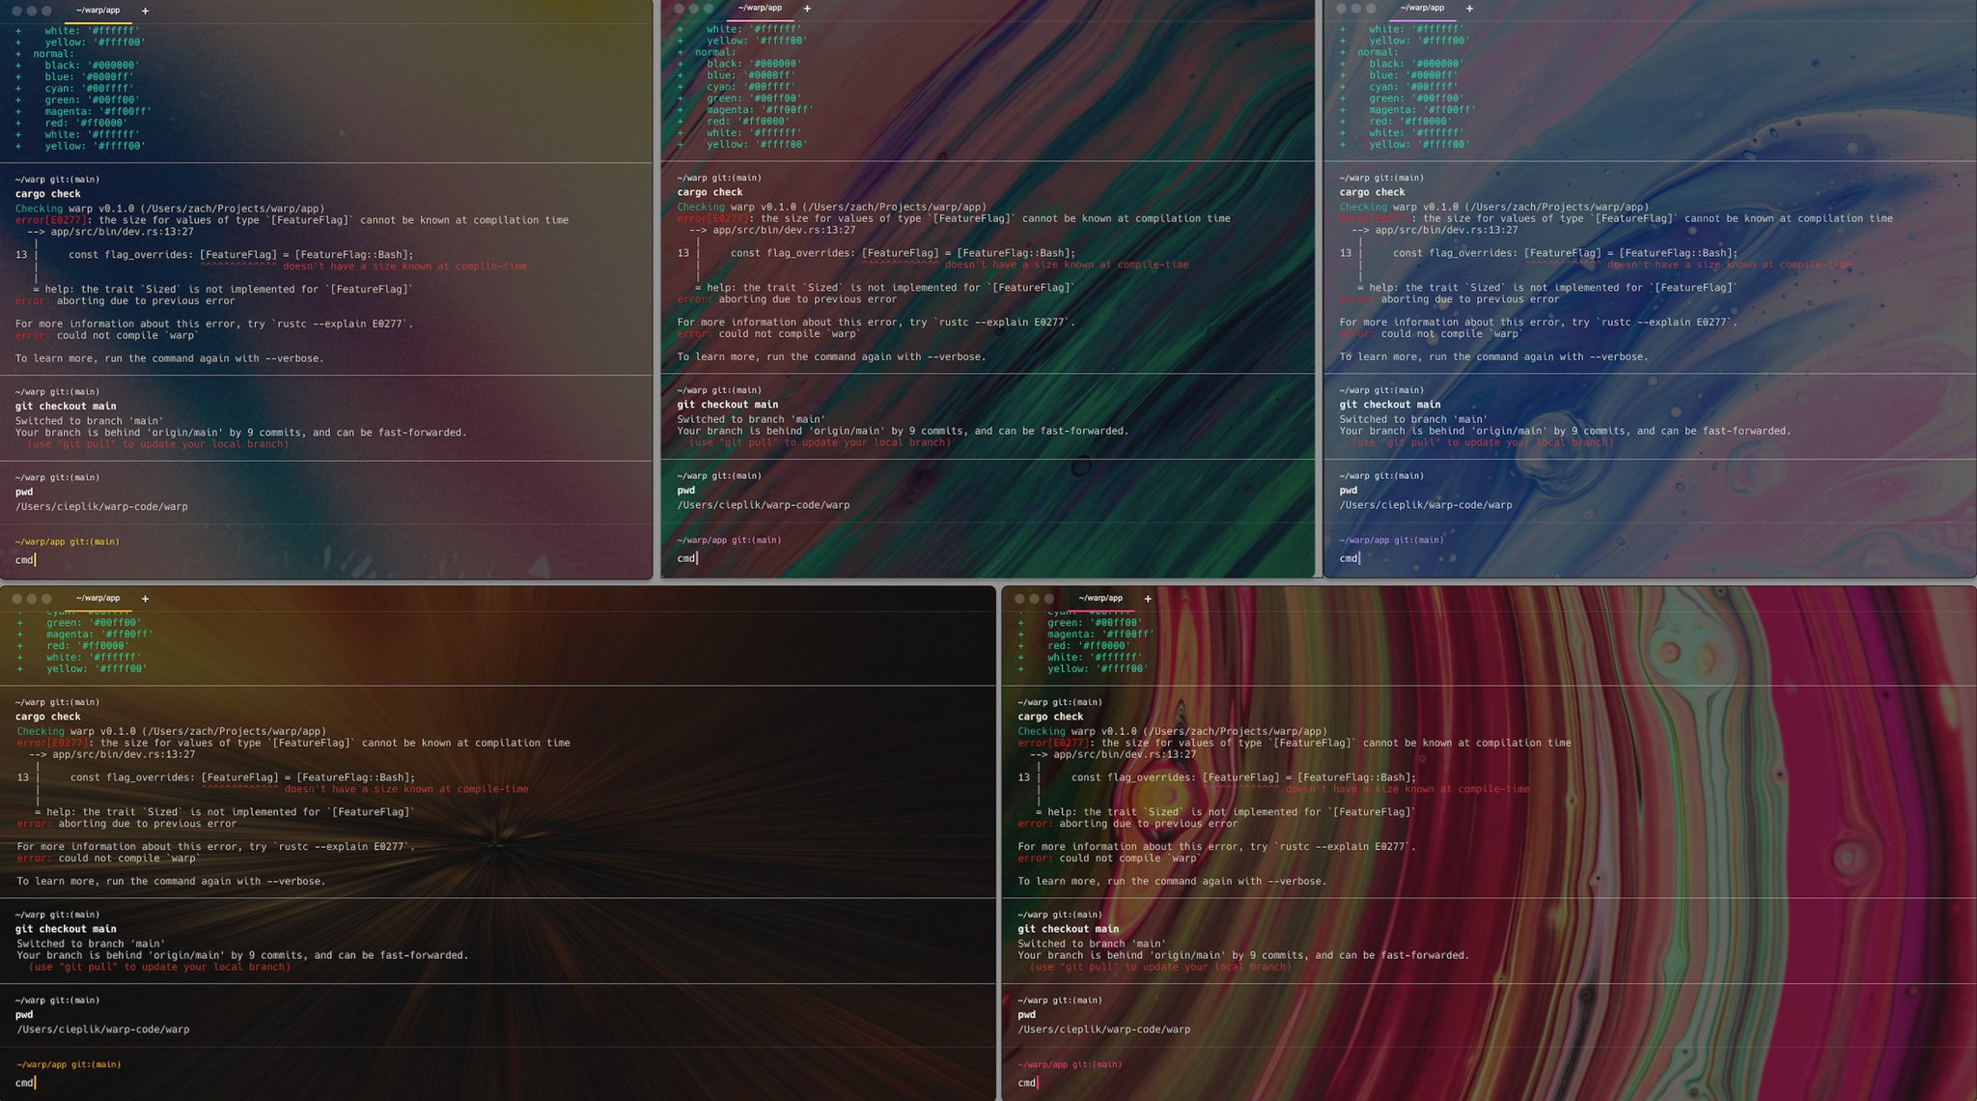This screenshot has height=1101, width=1977.
Task: Select ~/warp/app tab in top-right blue terminal
Action: pos(1422,9)
